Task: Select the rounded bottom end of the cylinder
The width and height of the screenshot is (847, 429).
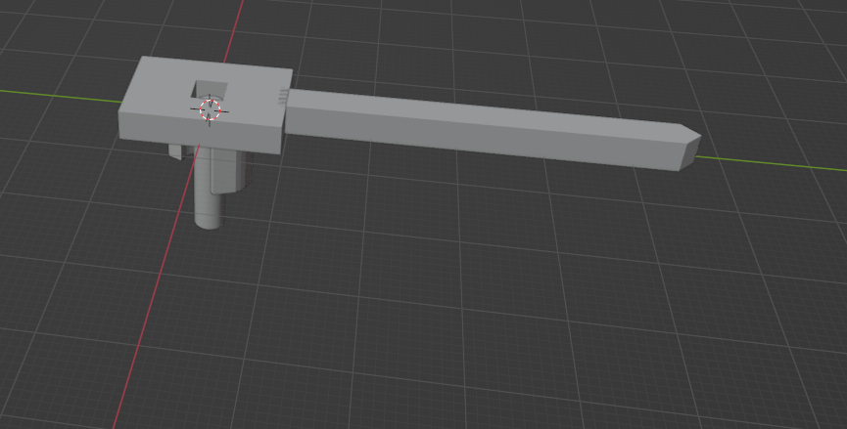Action: pos(209,223)
